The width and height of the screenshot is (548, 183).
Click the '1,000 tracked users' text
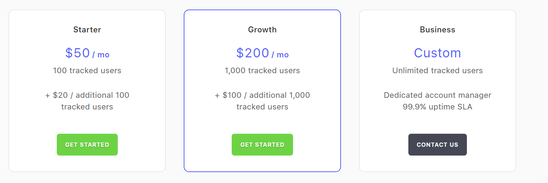click(262, 71)
